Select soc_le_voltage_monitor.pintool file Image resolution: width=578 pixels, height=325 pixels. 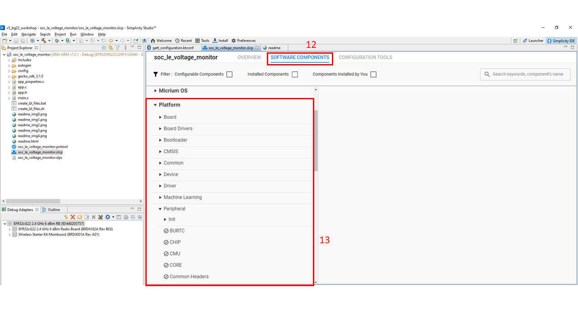42,147
